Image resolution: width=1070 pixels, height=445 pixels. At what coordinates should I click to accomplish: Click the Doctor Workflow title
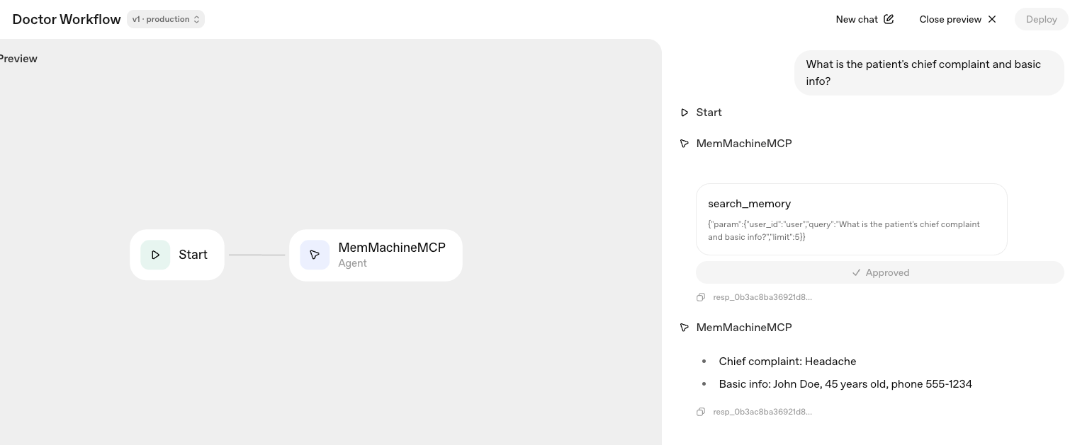pyautogui.click(x=67, y=19)
